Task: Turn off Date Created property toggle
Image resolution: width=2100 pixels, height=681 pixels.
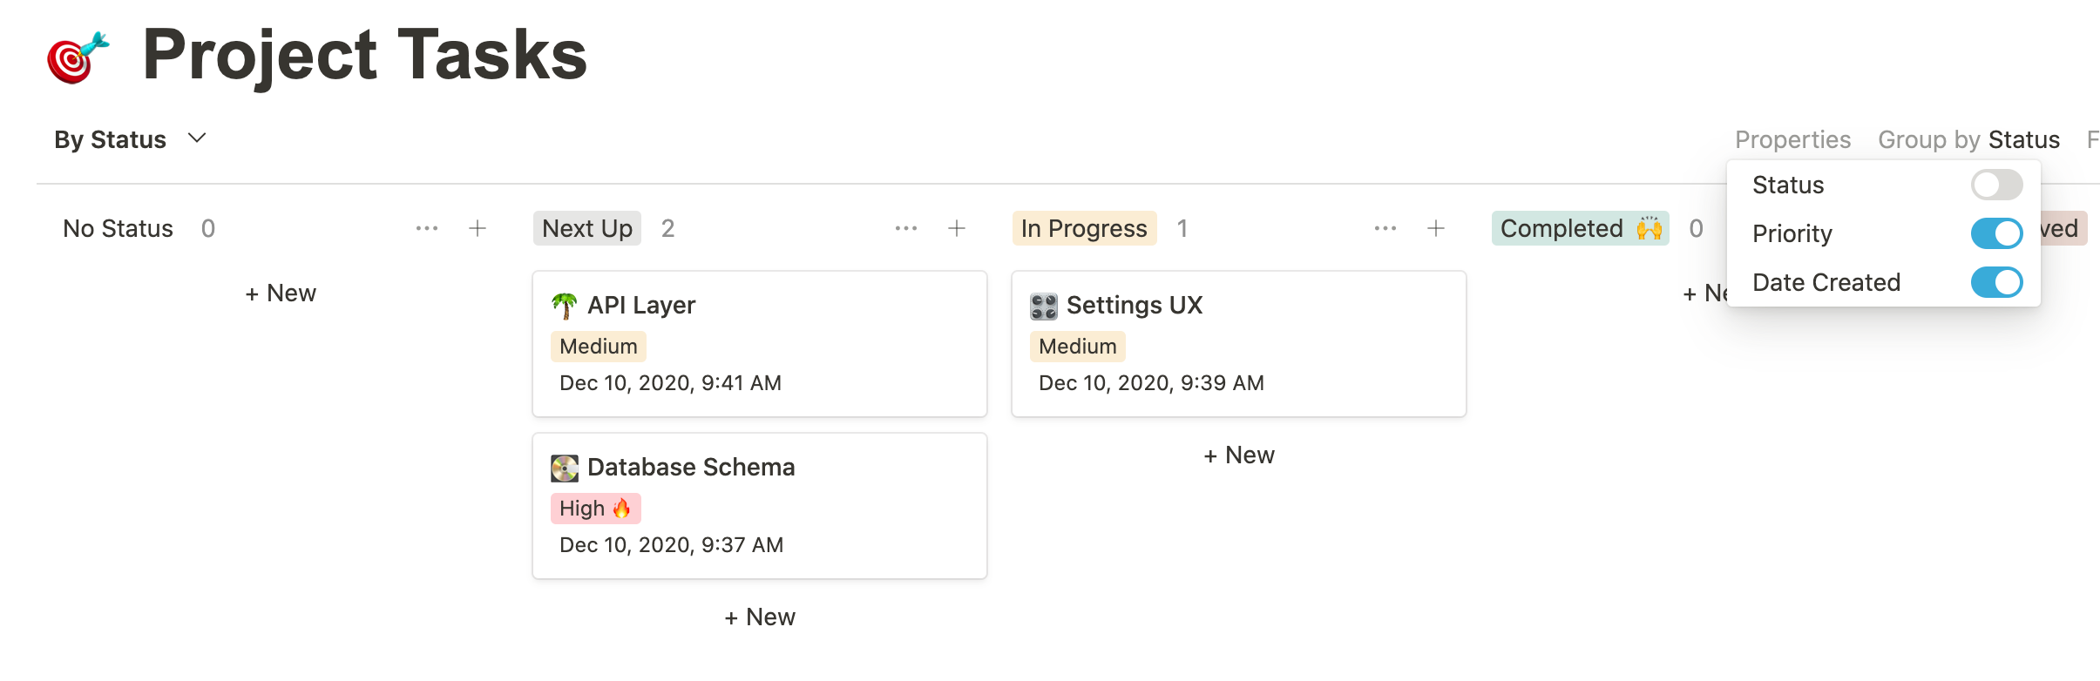Action: click(1996, 282)
